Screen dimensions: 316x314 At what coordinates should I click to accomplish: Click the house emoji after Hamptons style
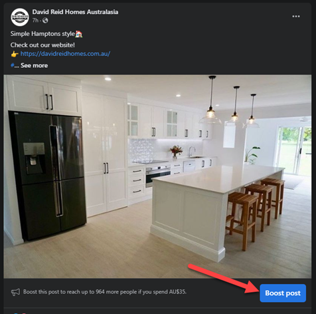[x=79, y=34]
